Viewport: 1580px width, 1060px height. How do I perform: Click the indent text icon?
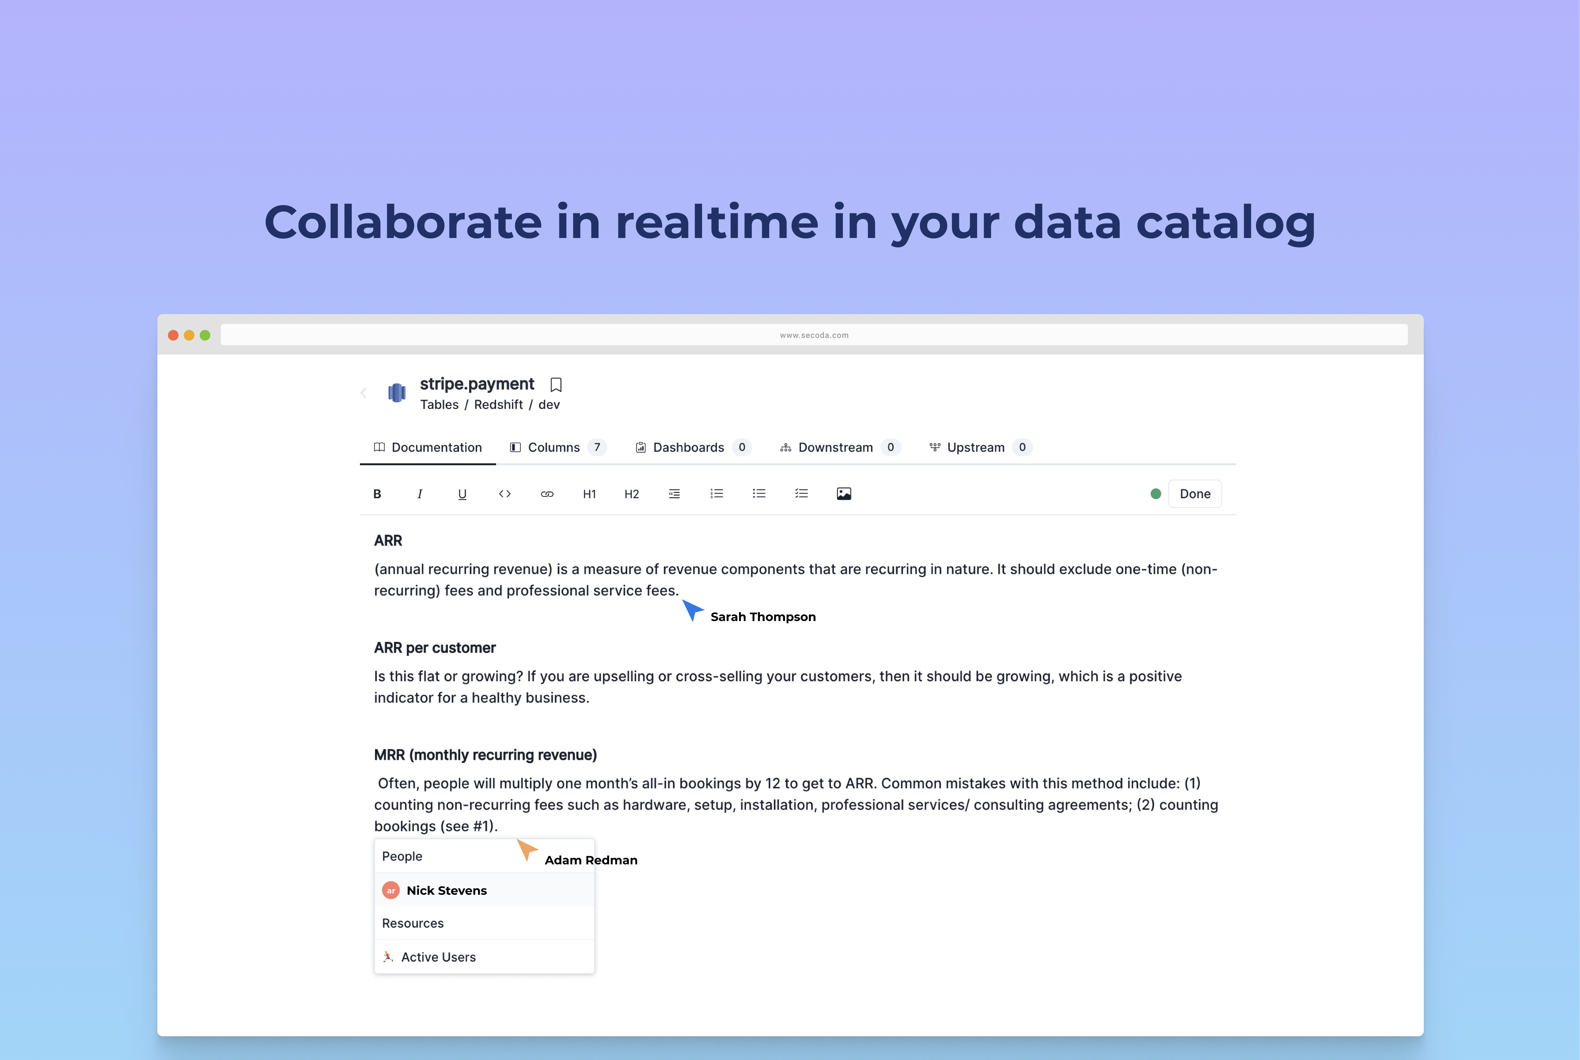pyautogui.click(x=674, y=494)
